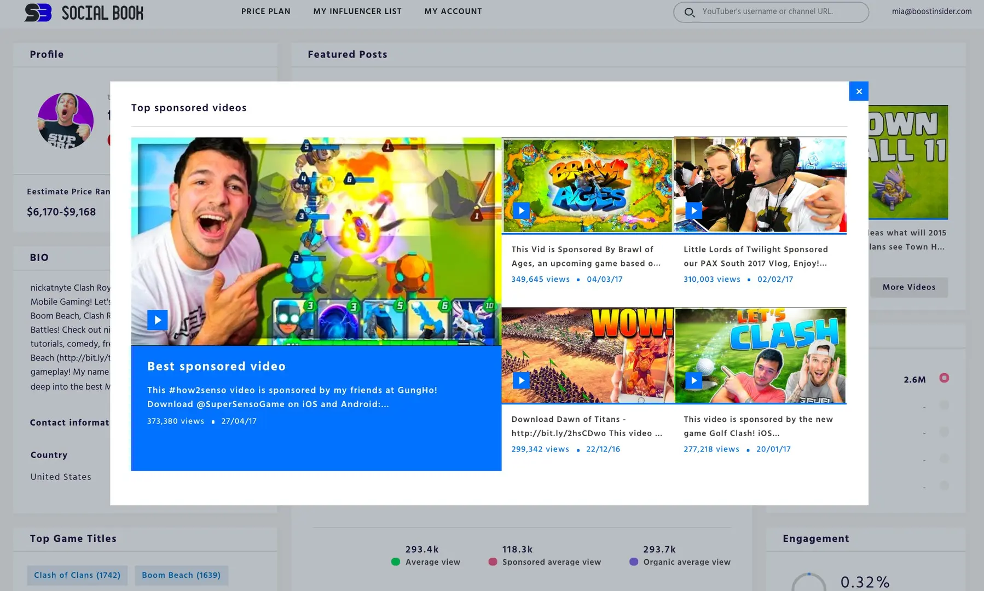Focus the YouTuber username search field
Image resolution: width=984 pixels, height=591 pixels.
(771, 12)
